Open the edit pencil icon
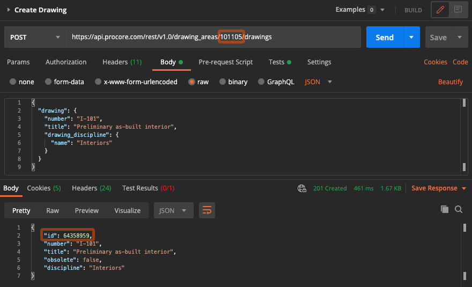This screenshot has height=287, width=472. point(440,10)
